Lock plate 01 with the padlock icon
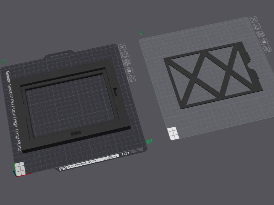The image size is (274, 205). (x=129, y=71)
